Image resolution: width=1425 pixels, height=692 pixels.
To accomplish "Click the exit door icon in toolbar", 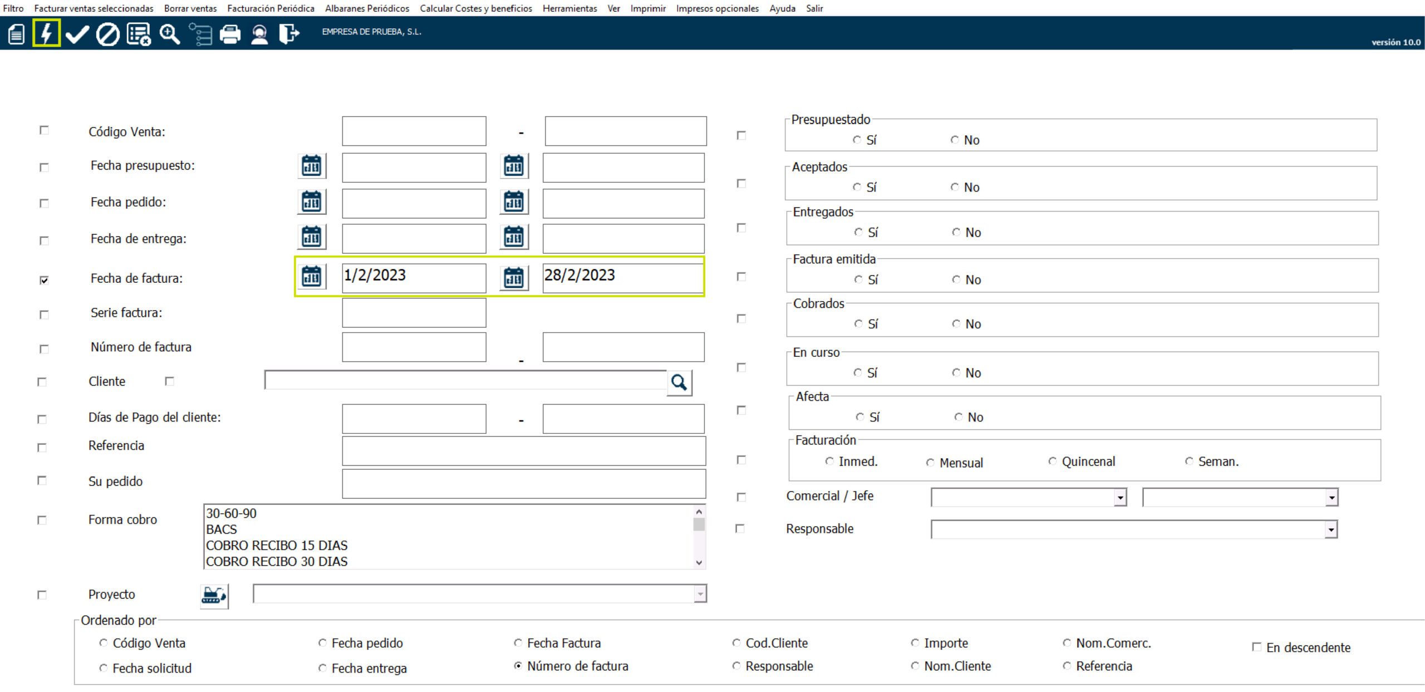I will coord(289,34).
